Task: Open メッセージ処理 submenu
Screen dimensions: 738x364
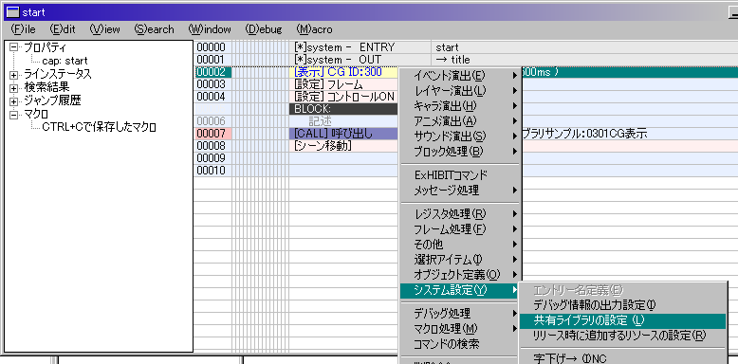Action: [460, 190]
